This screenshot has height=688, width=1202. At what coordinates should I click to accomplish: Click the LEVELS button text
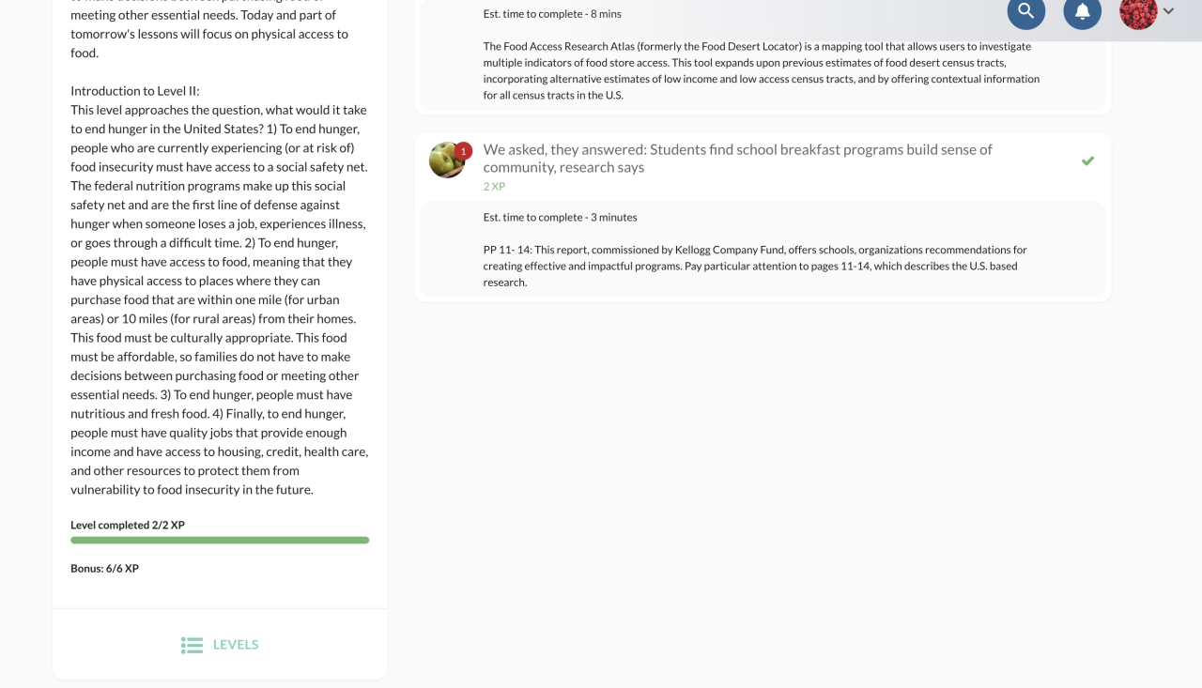point(236,645)
